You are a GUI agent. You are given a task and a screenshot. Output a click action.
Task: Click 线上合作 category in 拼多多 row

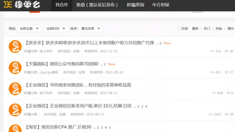pos(46,51)
